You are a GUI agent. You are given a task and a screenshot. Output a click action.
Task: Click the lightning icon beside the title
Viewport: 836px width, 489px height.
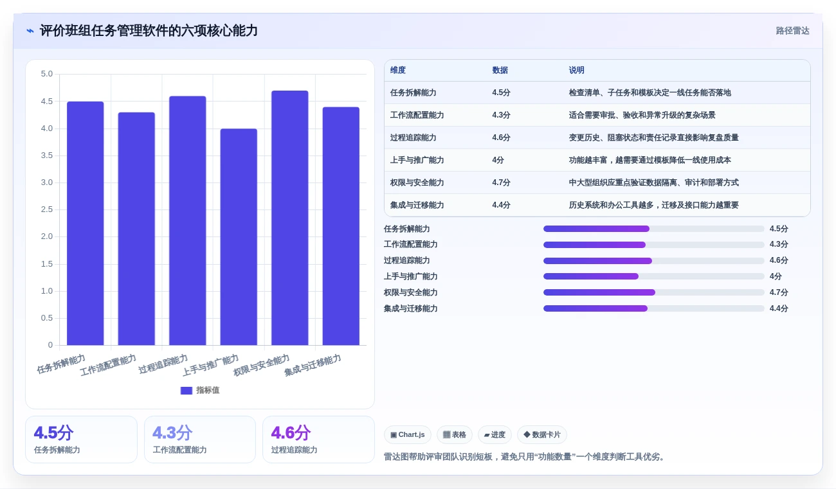[30, 31]
